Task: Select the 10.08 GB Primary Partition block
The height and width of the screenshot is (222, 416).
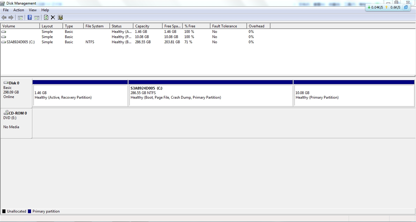Action: 354,95
